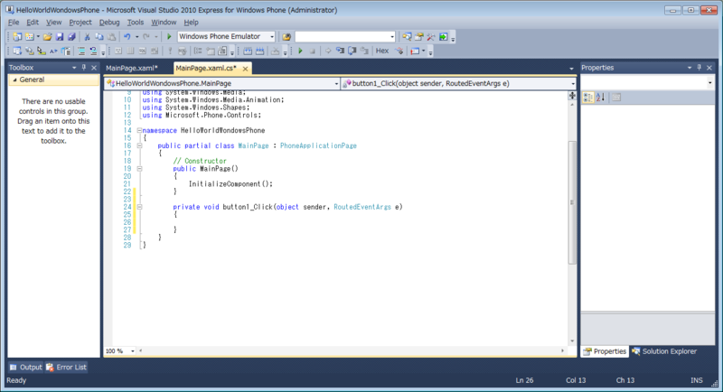Viewport: 723px width, 392px height.
Task: Click Continue play icon beside Stop
Action: 300,51
